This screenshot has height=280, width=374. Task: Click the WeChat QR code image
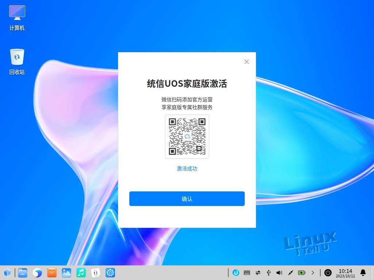pyautogui.click(x=187, y=136)
